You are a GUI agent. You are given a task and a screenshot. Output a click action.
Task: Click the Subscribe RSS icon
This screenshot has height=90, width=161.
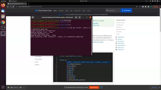(116, 39)
